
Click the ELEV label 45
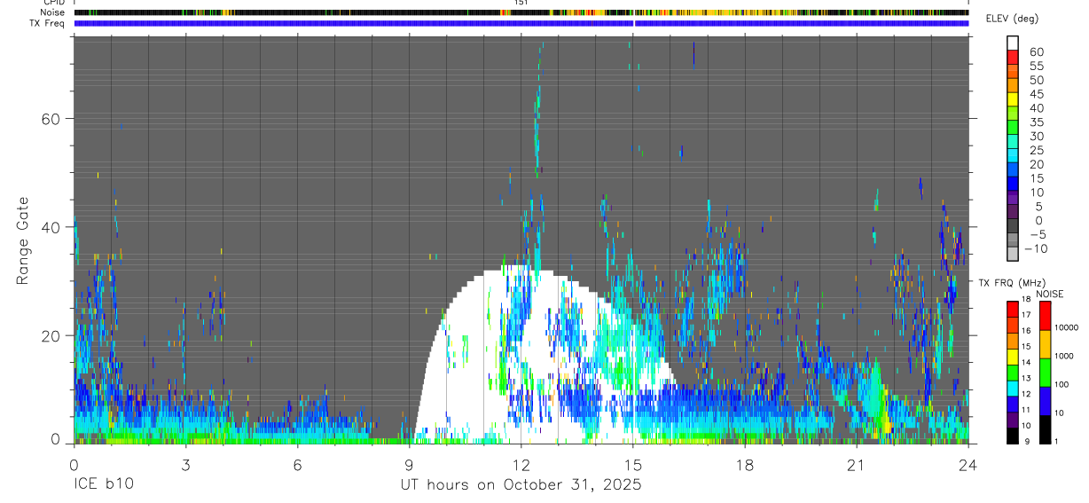(x=1035, y=94)
